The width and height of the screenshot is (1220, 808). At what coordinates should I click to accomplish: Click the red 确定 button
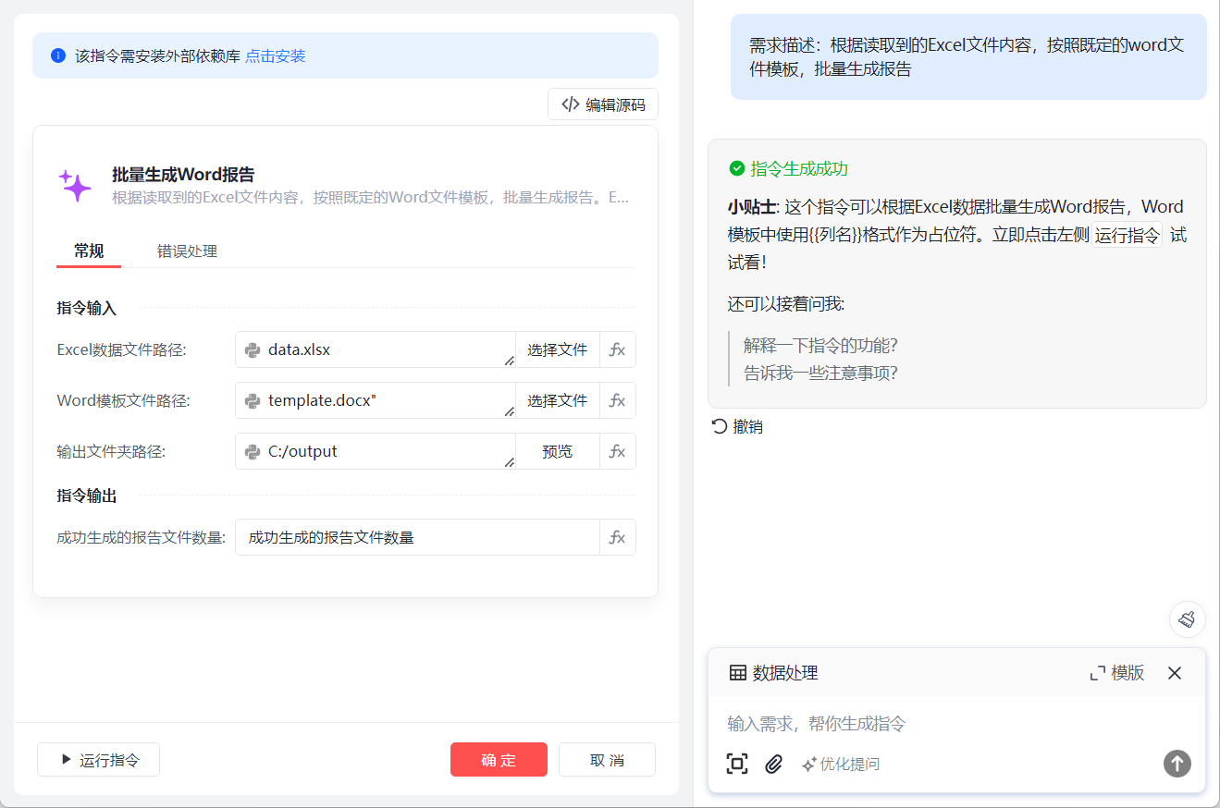click(499, 760)
